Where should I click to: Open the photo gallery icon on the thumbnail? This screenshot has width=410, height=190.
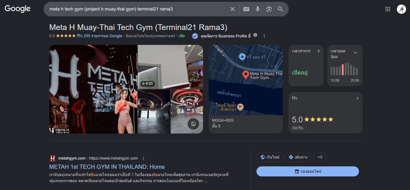pos(193,124)
